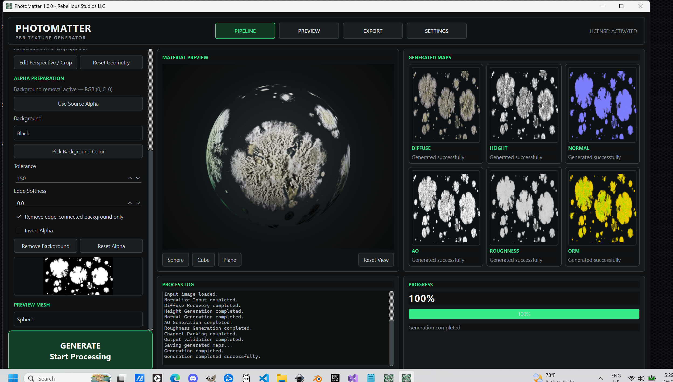
Task: Open Blender from the taskbar
Action: click(317, 378)
